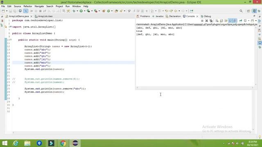
Task: Click the console horizontal scrollbar right arrow
Action: (x=253, y=87)
